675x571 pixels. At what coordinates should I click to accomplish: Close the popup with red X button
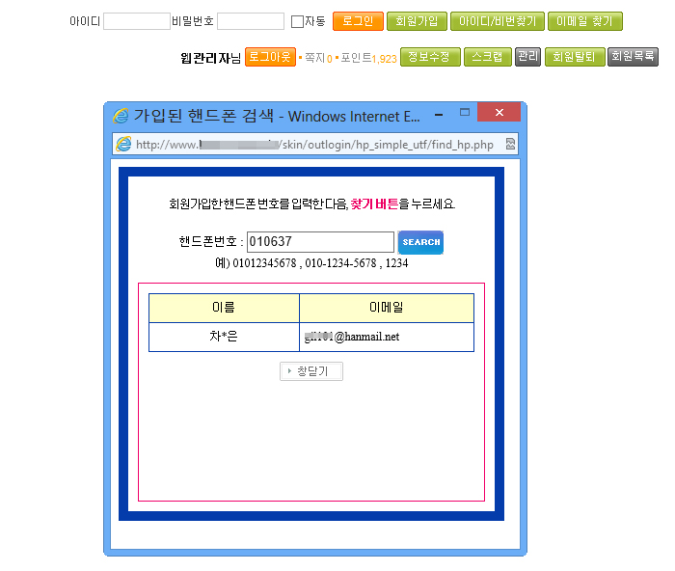tap(499, 113)
